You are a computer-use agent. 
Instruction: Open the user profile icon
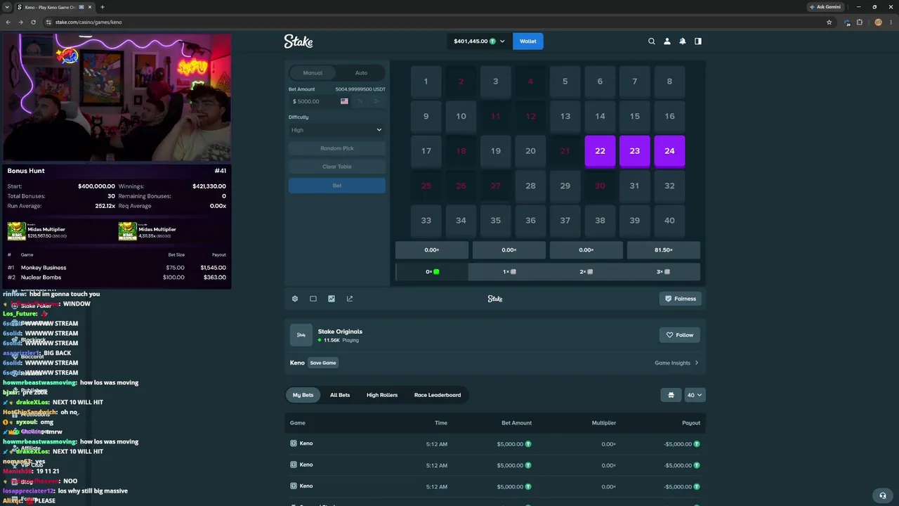(x=667, y=41)
